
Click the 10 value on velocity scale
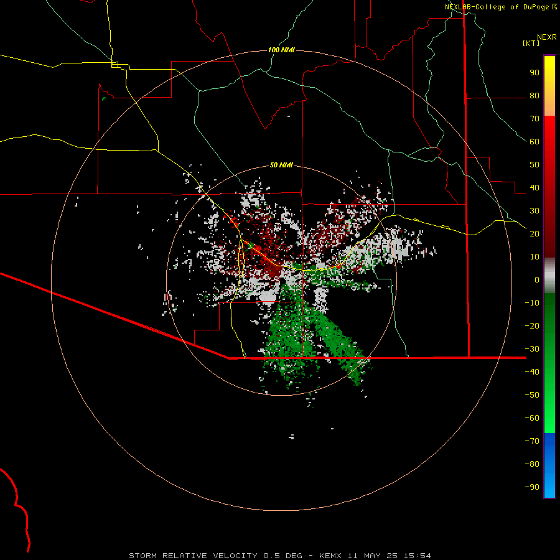coord(534,257)
